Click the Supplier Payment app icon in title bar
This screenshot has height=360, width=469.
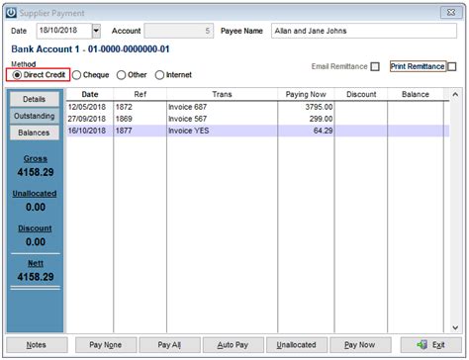[12, 13]
